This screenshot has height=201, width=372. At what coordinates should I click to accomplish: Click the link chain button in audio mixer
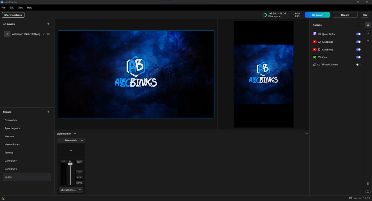click(79, 172)
